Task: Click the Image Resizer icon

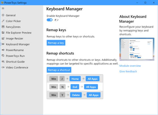Action: [x=3, y=38]
